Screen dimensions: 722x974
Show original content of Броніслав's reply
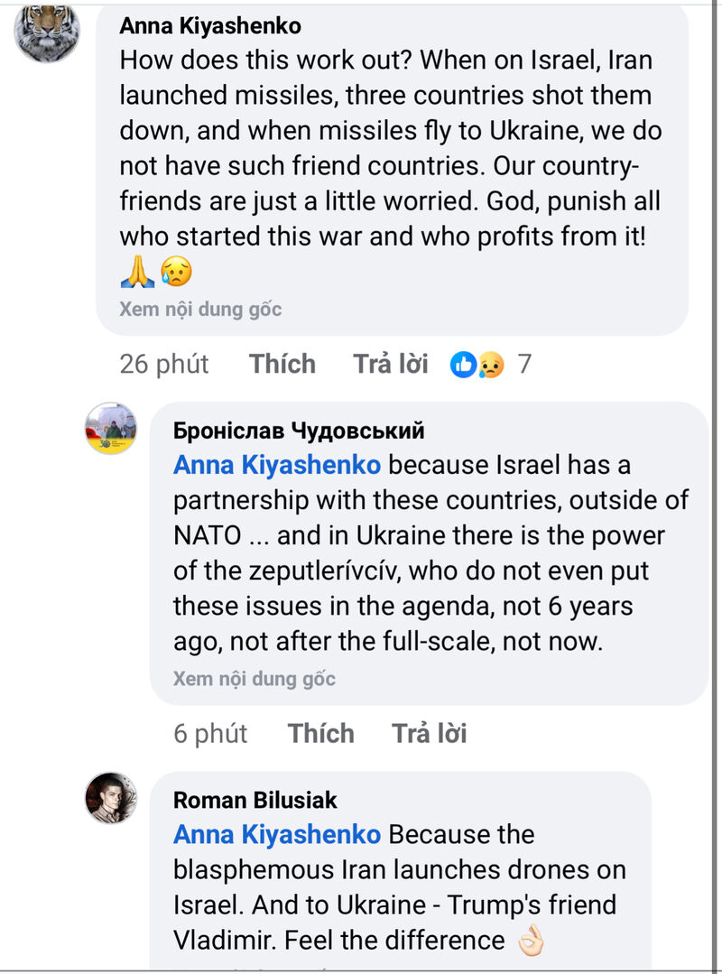(x=254, y=679)
